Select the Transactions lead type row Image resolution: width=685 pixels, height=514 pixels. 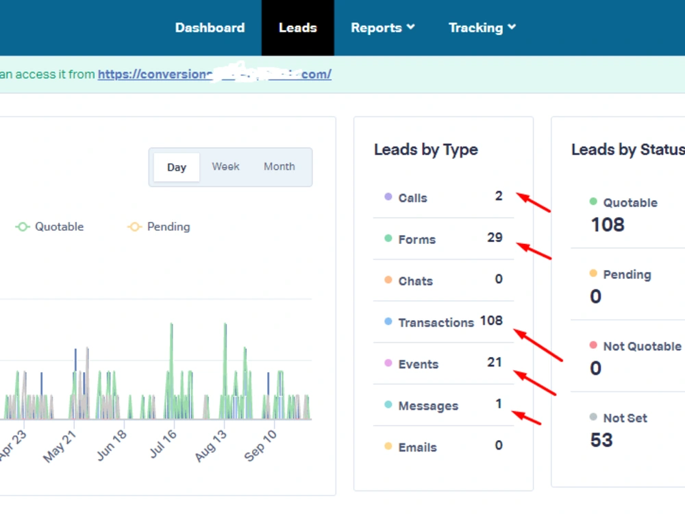point(443,322)
